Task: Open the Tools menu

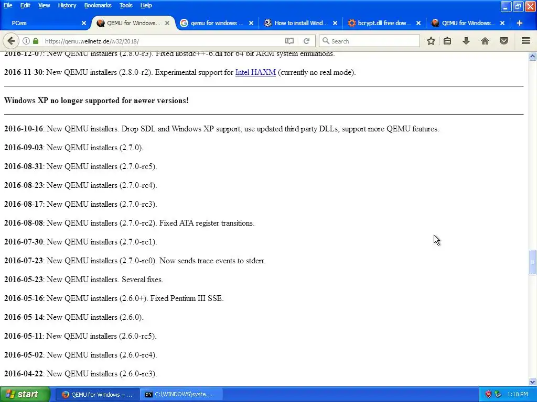Action: (x=126, y=5)
